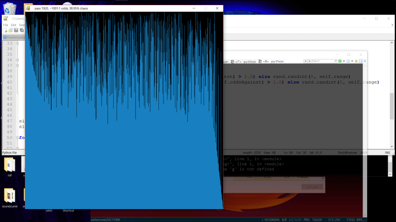Viewport: 396px width, 222px height.
Task: Click the green new console icon in ConEmu
Action: click(340, 61)
